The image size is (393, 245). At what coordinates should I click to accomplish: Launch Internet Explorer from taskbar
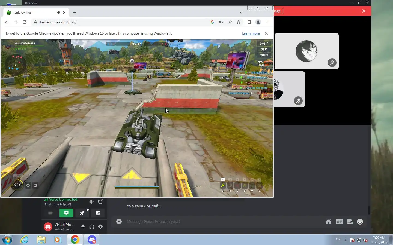25,240
